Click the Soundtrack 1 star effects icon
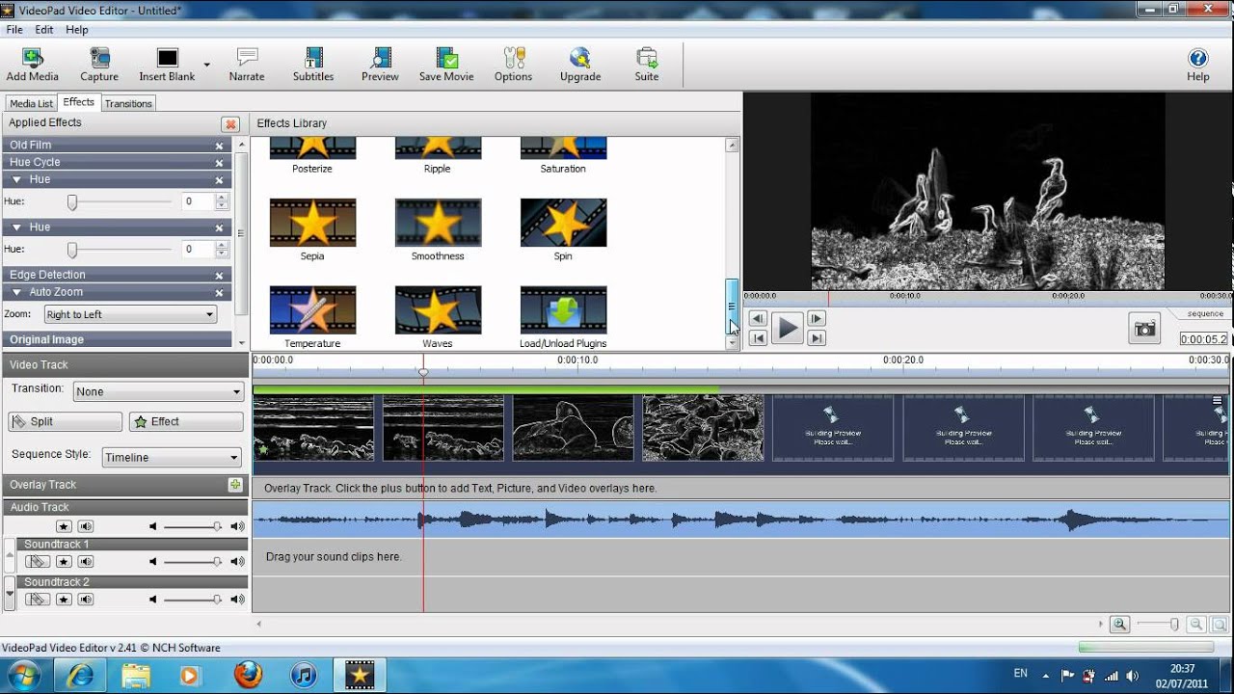 click(x=64, y=561)
